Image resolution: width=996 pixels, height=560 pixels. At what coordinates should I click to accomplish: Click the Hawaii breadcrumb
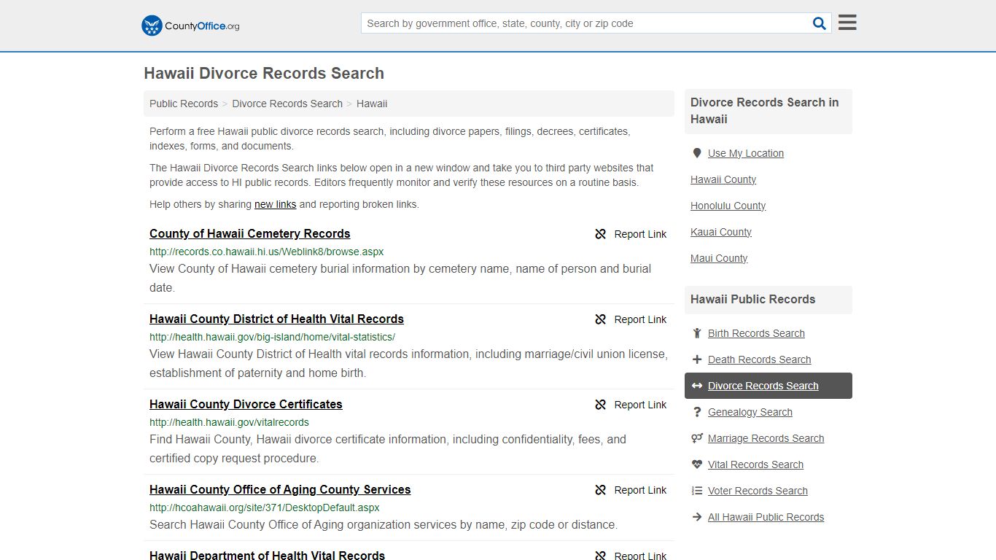pos(372,104)
